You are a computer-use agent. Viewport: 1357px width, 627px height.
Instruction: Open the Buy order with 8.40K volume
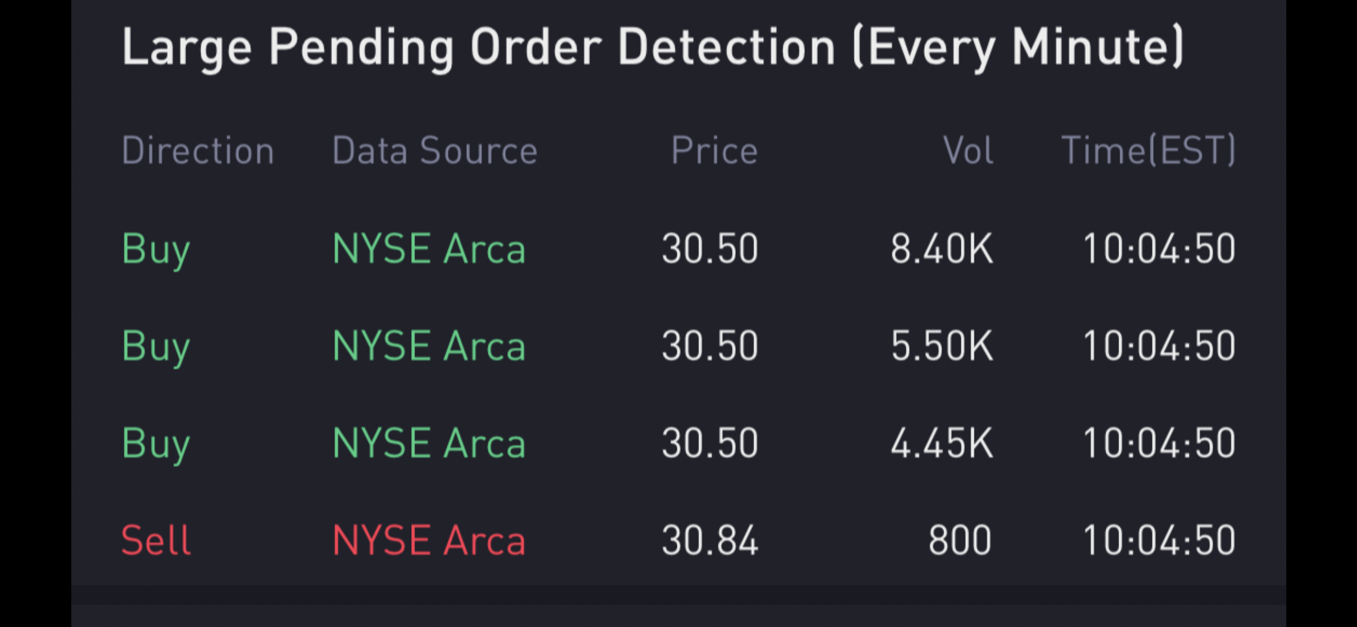[678, 249]
